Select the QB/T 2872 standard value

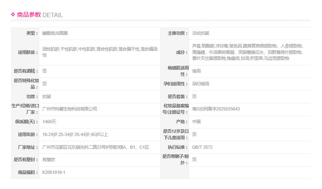pyautogui.click(x=202, y=147)
